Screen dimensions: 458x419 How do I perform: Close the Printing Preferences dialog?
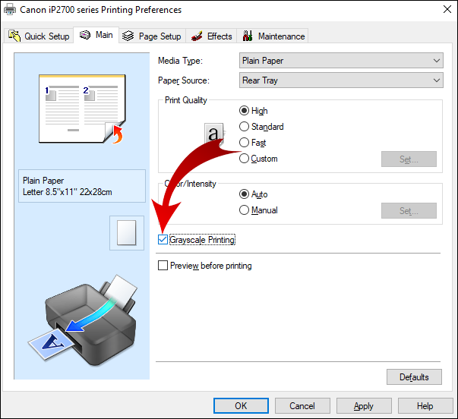click(447, 9)
